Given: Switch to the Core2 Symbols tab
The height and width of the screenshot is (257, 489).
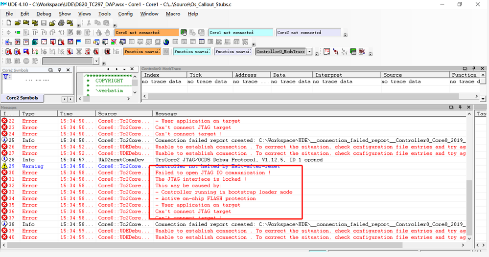Looking at the screenshot, I should point(22,98).
